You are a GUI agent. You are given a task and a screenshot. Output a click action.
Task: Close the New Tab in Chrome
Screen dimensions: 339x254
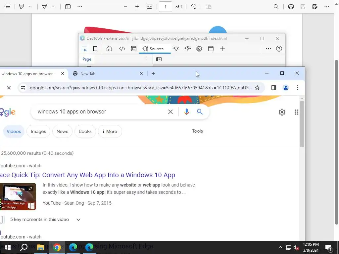(x=141, y=74)
